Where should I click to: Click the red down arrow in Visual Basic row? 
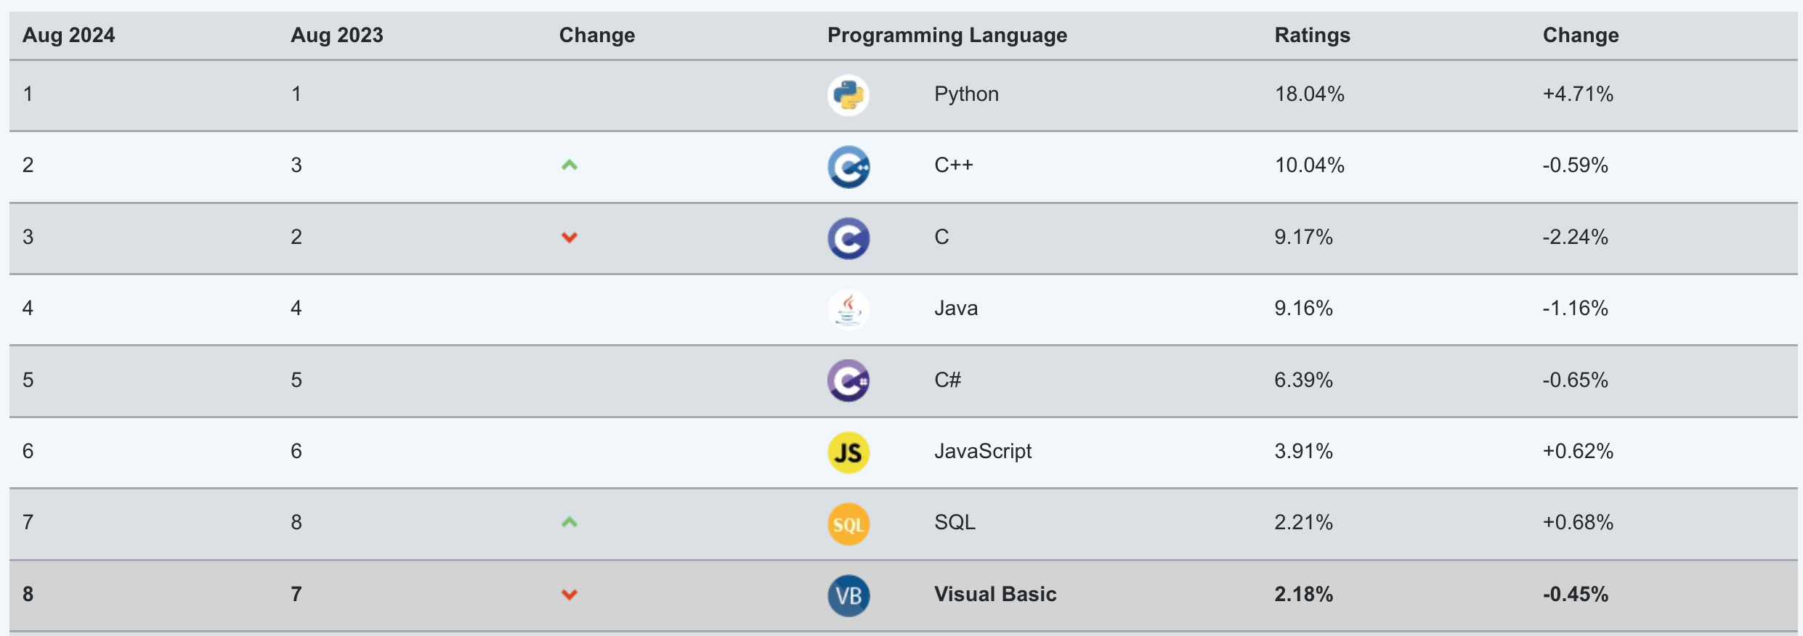pyautogui.click(x=570, y=595)
